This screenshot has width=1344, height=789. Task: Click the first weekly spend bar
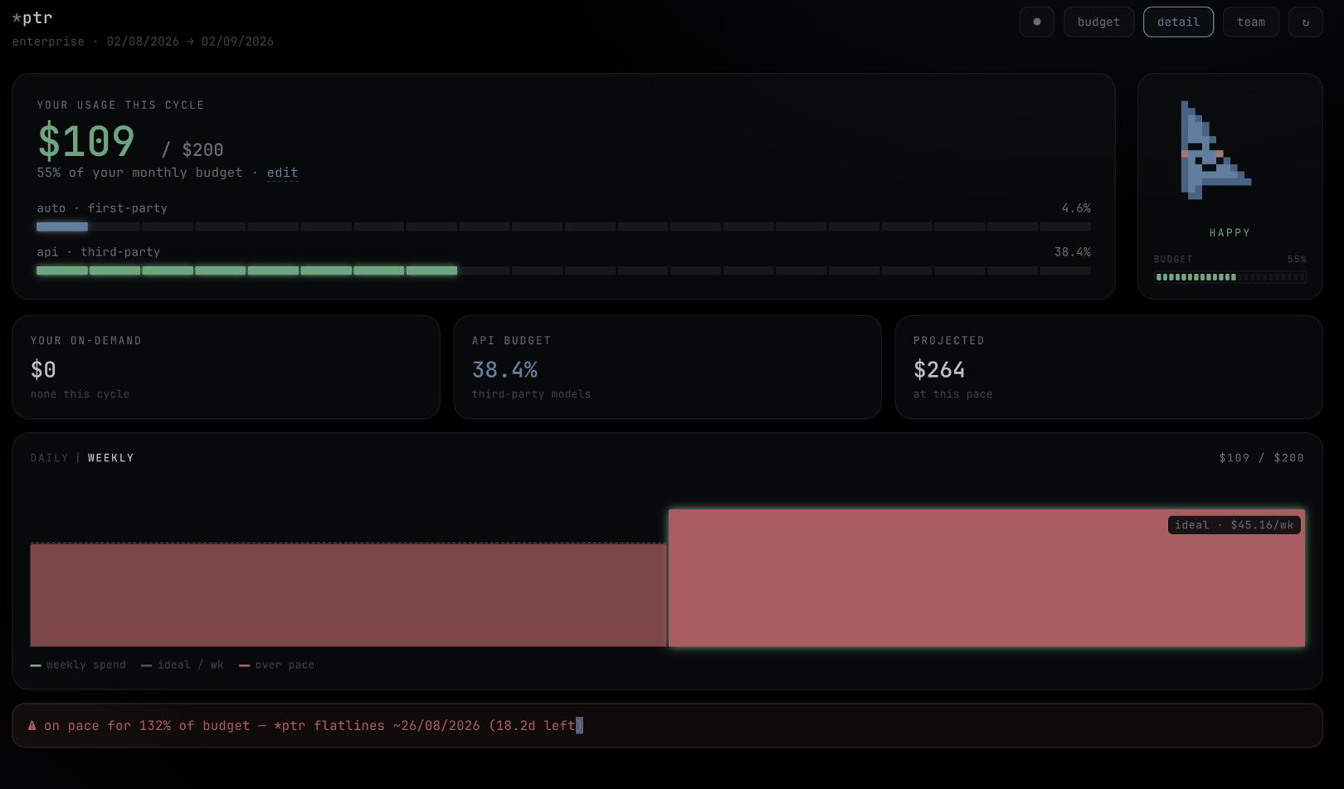348,595
